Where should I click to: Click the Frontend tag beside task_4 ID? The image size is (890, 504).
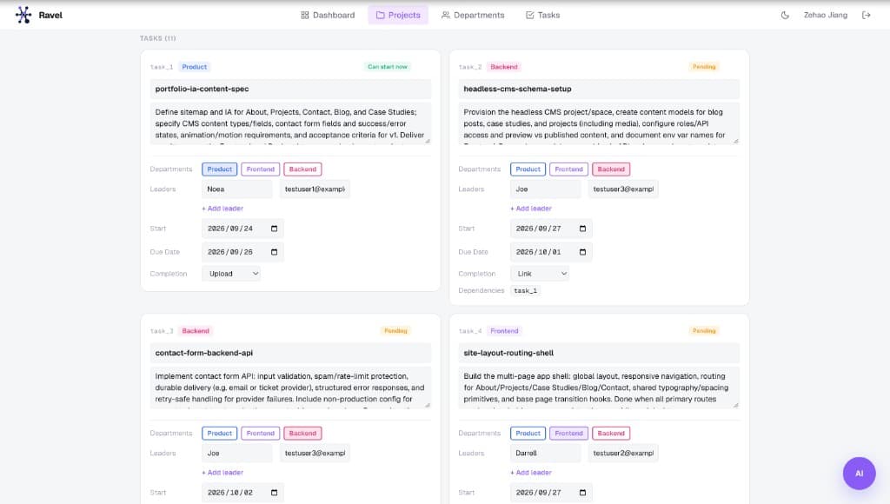click(x=504, y=331)
